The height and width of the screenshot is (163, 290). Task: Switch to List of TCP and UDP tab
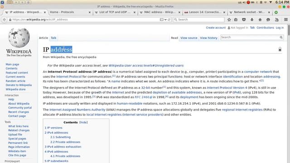point(115,12)
